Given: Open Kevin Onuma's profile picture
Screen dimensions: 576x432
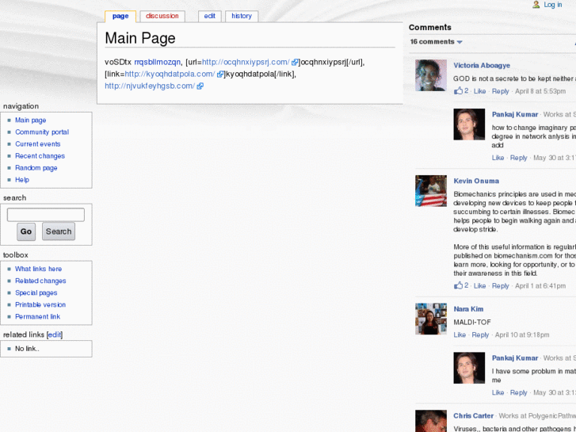Looking at the screenshot, I should point(431,191).
